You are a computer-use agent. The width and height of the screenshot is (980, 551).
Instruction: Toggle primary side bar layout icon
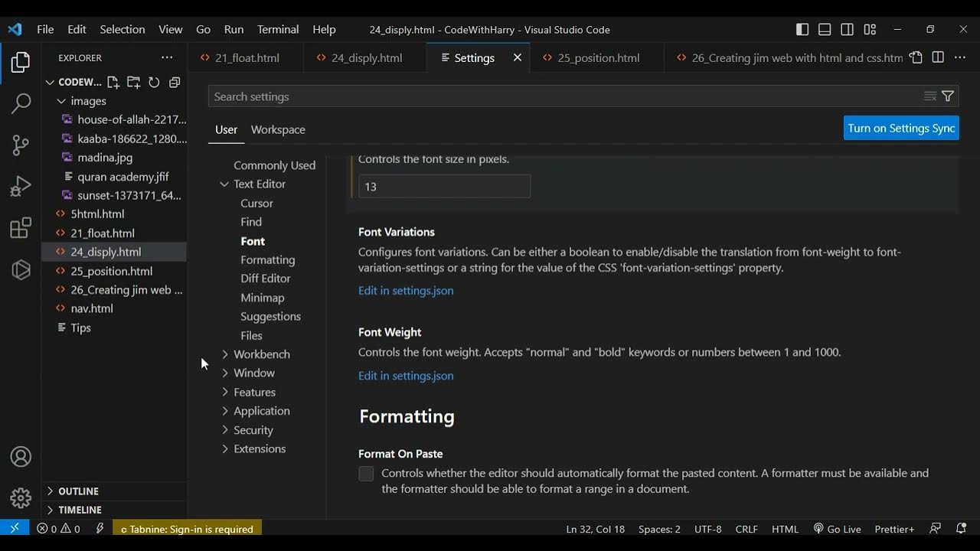click(802, 29)
